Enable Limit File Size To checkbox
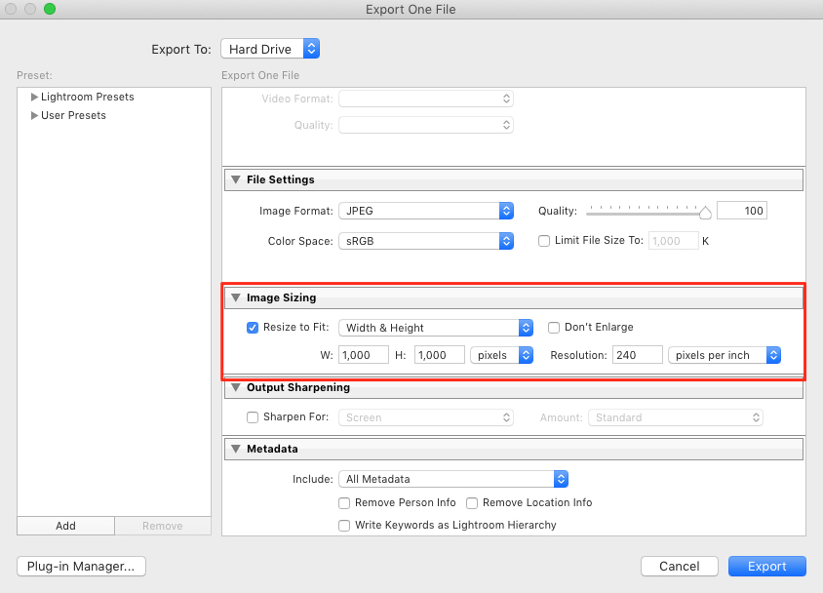823x593 pixels. click(544, 241)
